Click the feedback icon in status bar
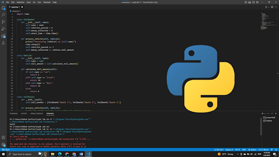279x157 pixels. tap(272, 150)
